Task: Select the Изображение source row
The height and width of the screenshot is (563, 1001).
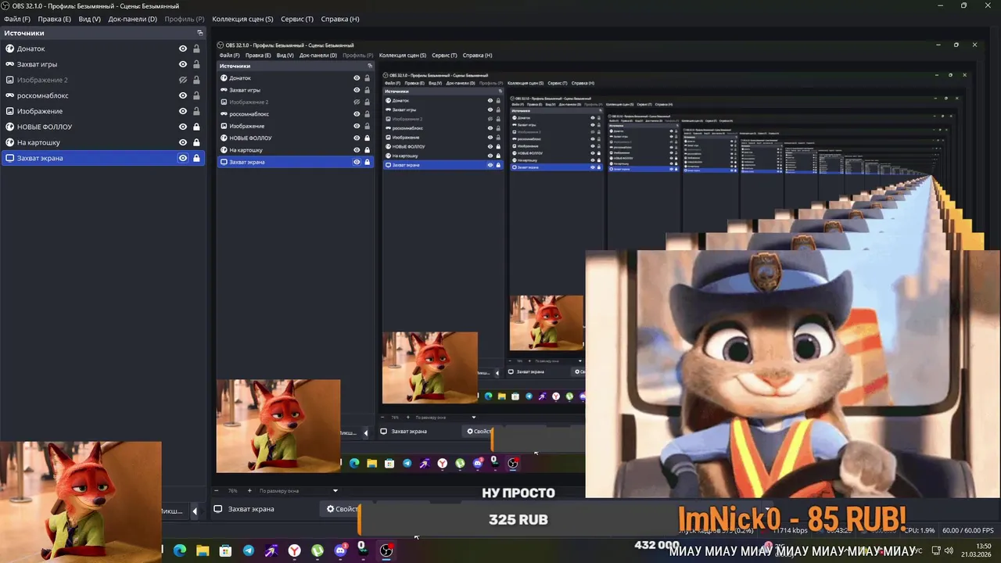Action: (102, 111)
